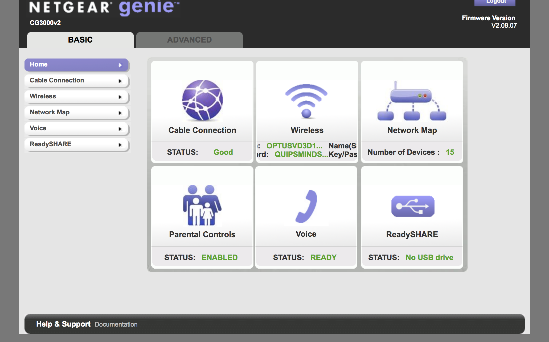Viewport: 549px width, 342px height.
Task: Click the device count 15
Action: (450, 152)
